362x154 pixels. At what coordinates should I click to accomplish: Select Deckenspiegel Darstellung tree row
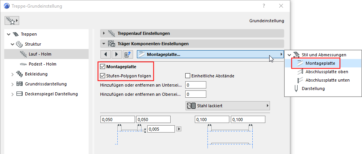pyautogui.click(x=46, y=94)
